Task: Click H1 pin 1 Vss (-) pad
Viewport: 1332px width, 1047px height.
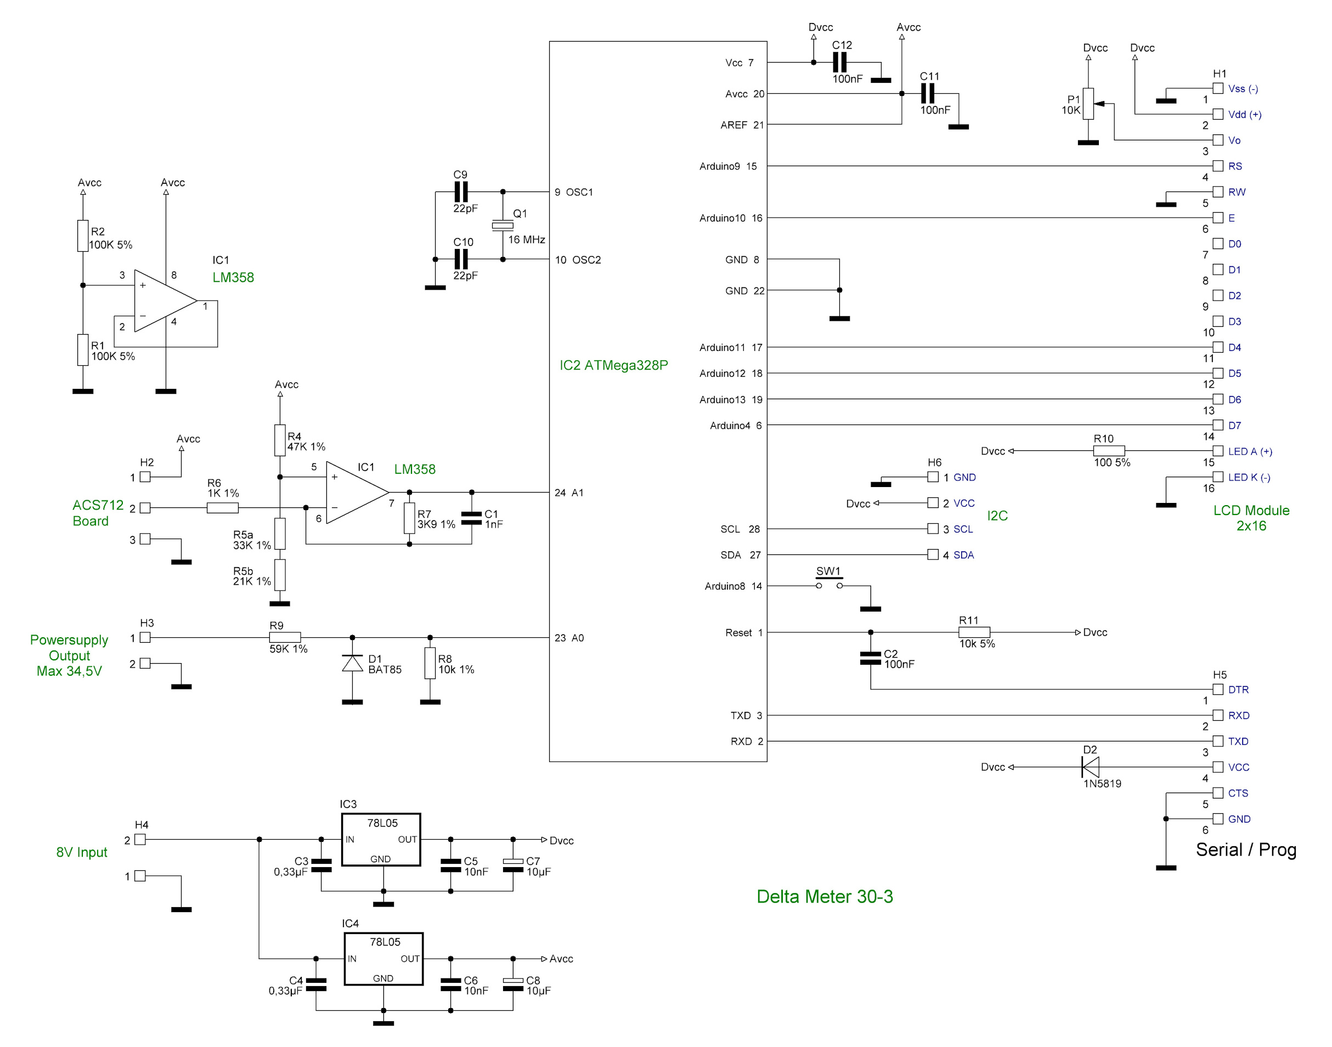Action: [x=1218, y=88]
